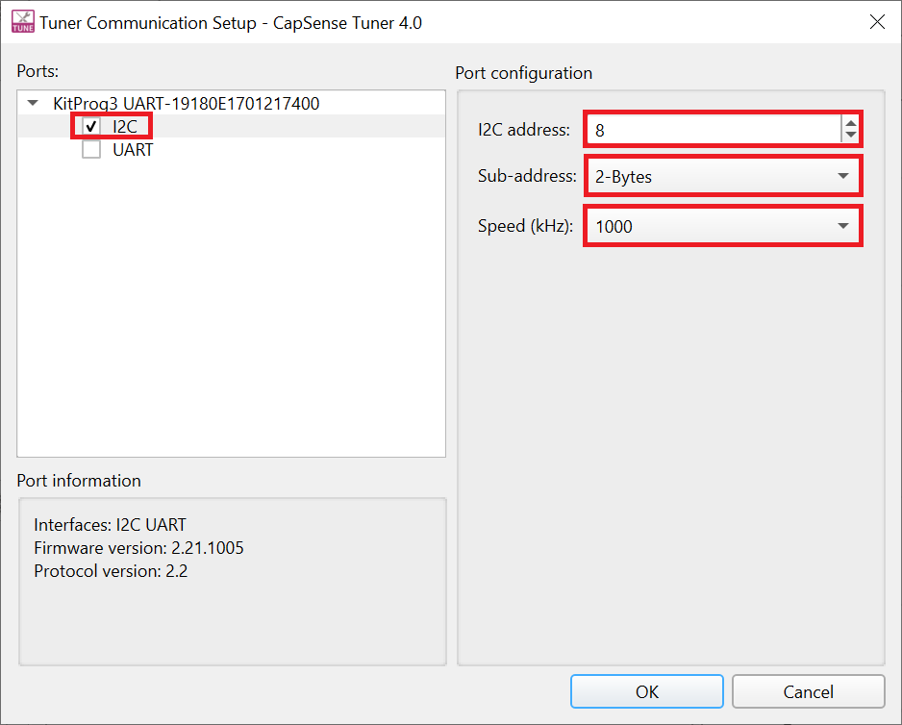The width and height of the screenshot is (902, 725).
Task: Open the Sub-address dropdown
Action: pyautogui.click(x=722, y=176)
